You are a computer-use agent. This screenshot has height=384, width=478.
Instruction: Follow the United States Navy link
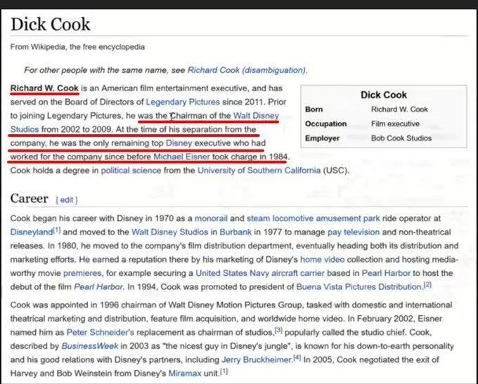click(232, 273)
